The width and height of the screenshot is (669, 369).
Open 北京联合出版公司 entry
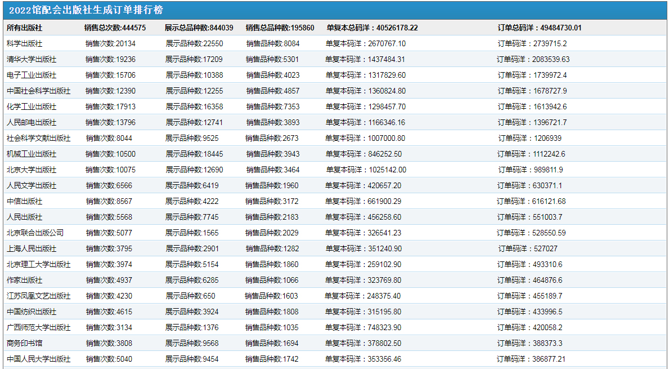pos(35,233)
